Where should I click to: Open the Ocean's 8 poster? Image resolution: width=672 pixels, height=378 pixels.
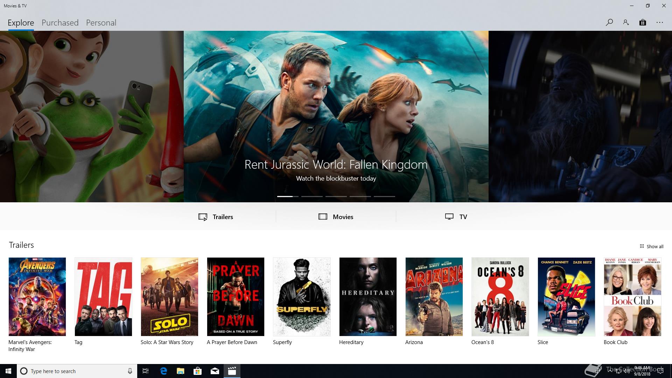tap(500, 297)
